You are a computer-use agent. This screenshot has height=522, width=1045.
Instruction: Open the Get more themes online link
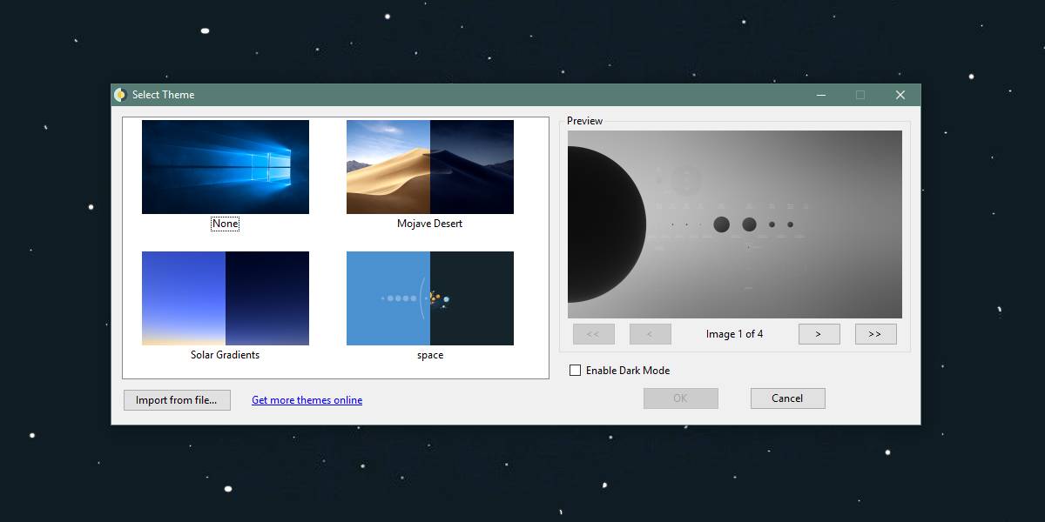[x=307, y=400]
